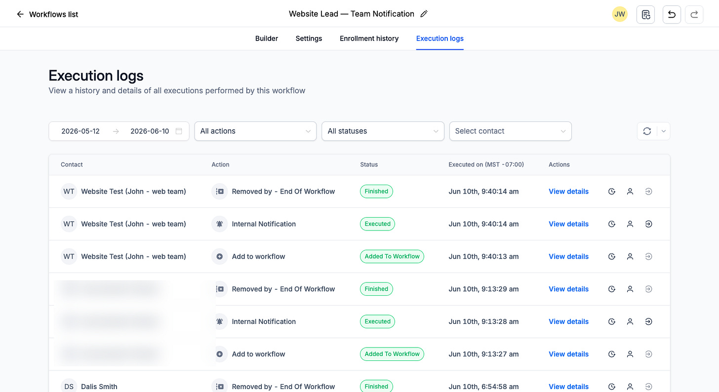View details for 9:40:14 Internal Notification row

tap(569, 224)
